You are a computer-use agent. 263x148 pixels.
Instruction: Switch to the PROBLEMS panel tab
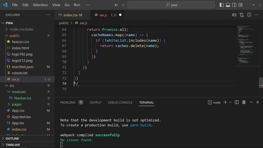pos(72,102)
